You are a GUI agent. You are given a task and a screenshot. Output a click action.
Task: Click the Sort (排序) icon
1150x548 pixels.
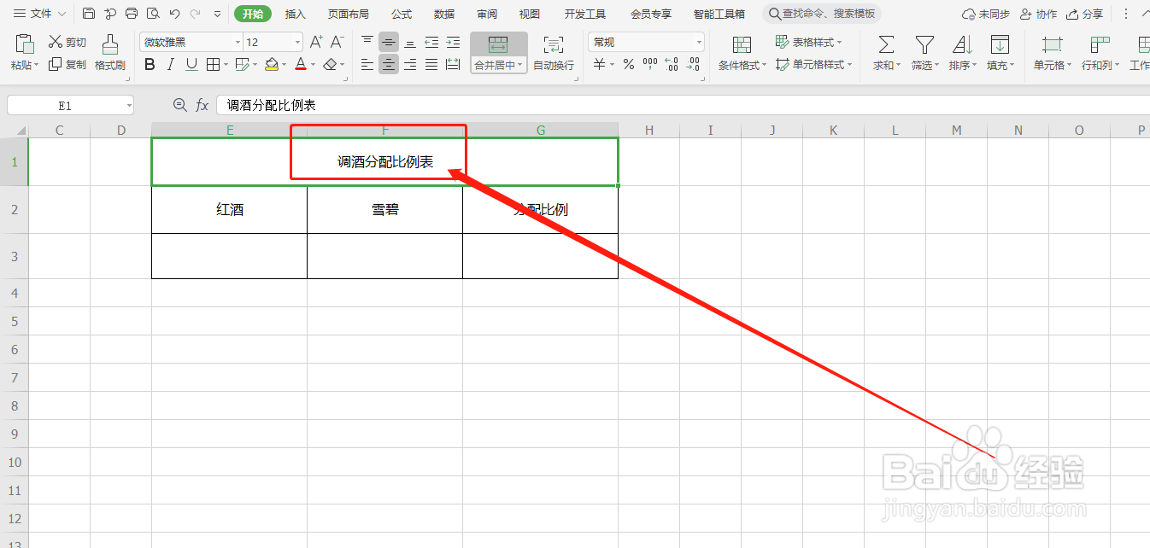click(962, 44)
